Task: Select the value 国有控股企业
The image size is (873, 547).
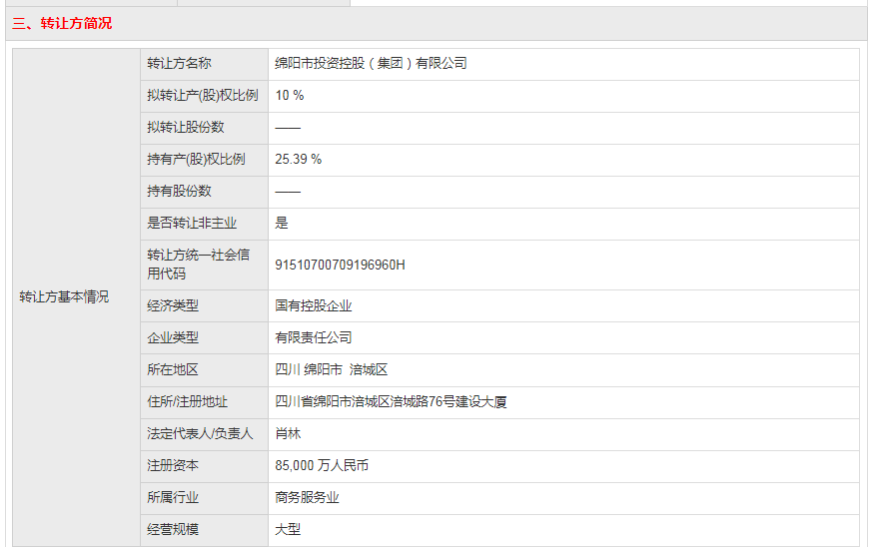Action: point(314,305)
